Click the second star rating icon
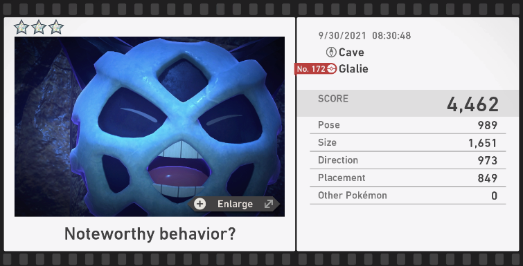Image resolution: width=523 pixels, height=266 pixels. pos(39,27)
